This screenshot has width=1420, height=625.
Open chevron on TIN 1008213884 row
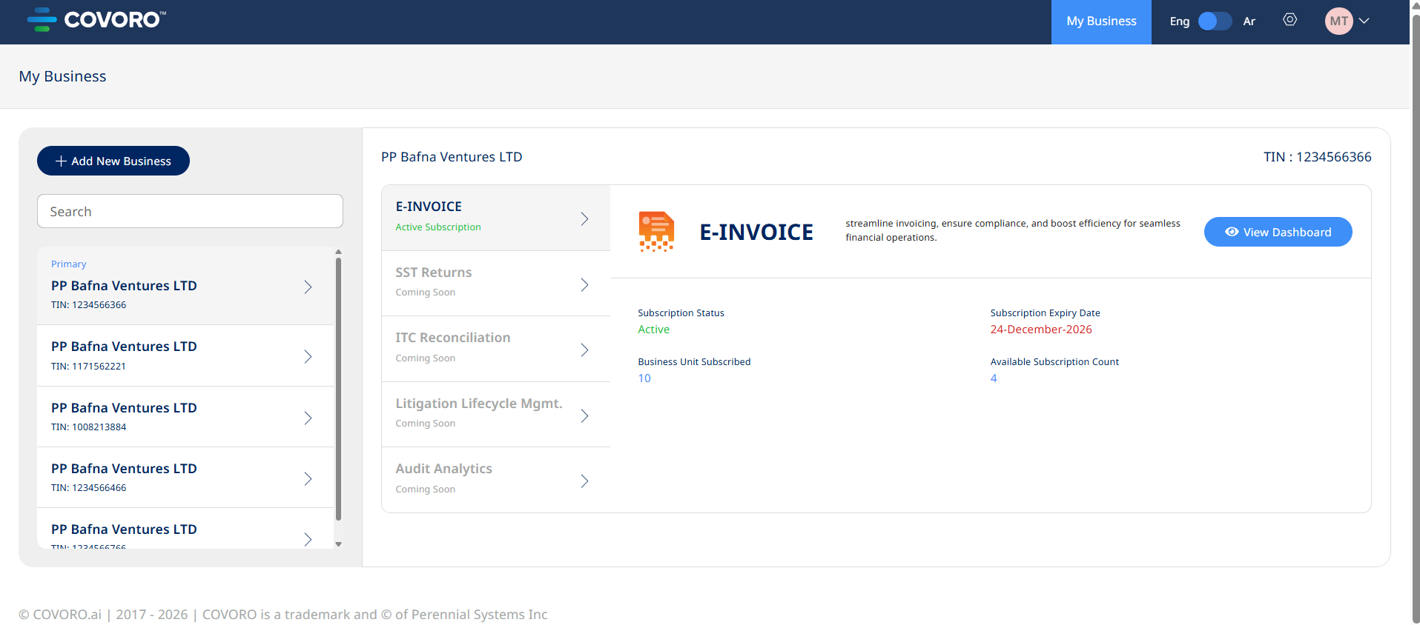click(x=308, y=418)
